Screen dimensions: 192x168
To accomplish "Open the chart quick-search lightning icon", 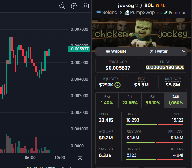I will tap(62, 6).
